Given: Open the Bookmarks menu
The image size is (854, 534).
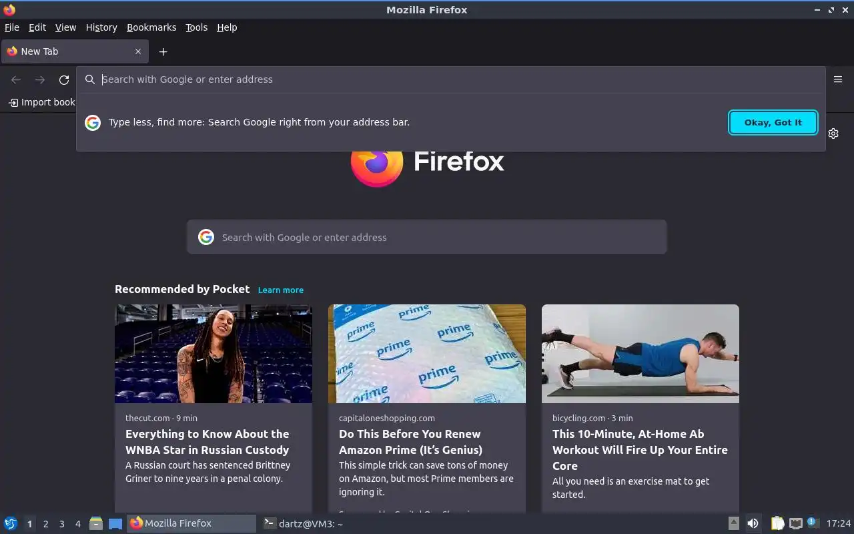Looking at the screenshot, I should (151, 27).
